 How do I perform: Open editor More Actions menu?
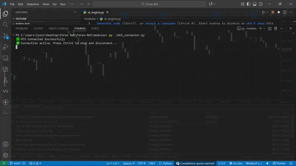pyautogui.click(x=290, y=12)
